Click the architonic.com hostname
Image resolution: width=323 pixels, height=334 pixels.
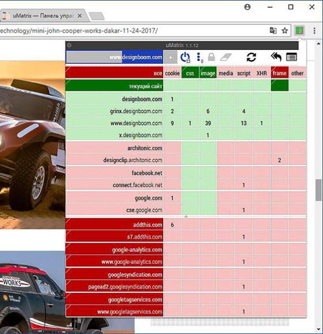[x=114, y=148]
